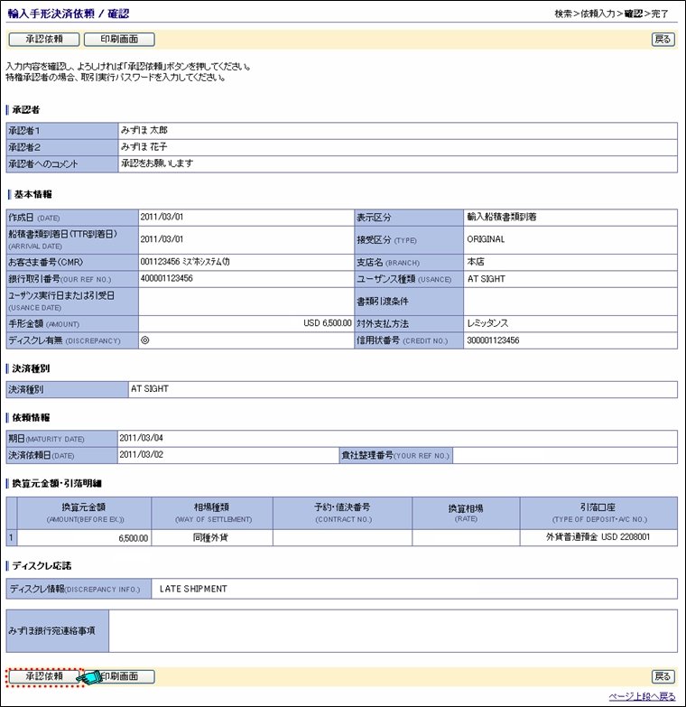The width and height of the screenshot is (686, 707).
Task: Click account 外貨普通預金 USD 2208001
Action: 598,537
